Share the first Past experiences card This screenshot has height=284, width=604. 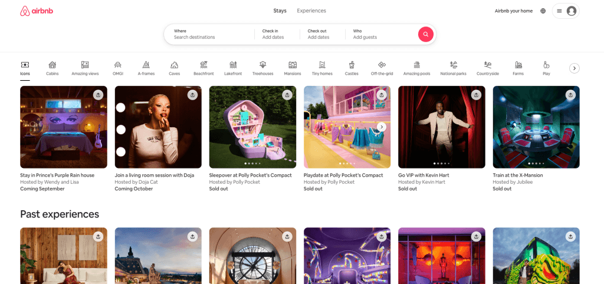click(x=99, y=237)
